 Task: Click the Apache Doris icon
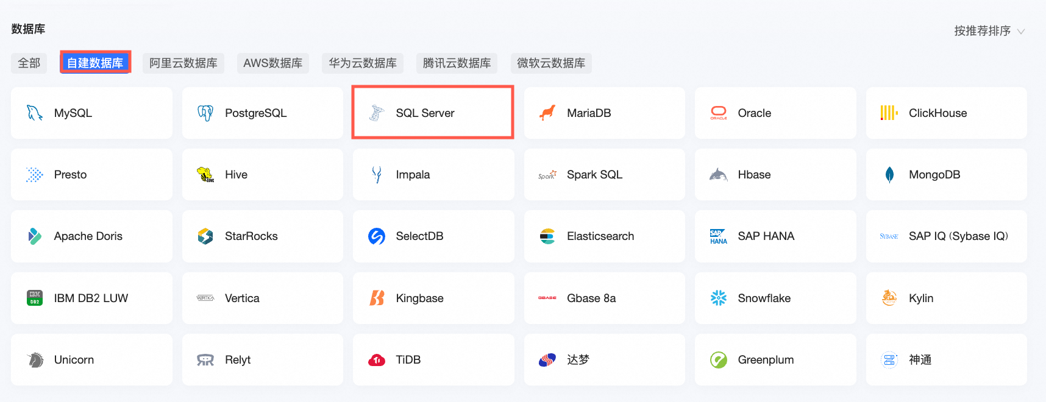pyautogui.click(x=35, y=236)
